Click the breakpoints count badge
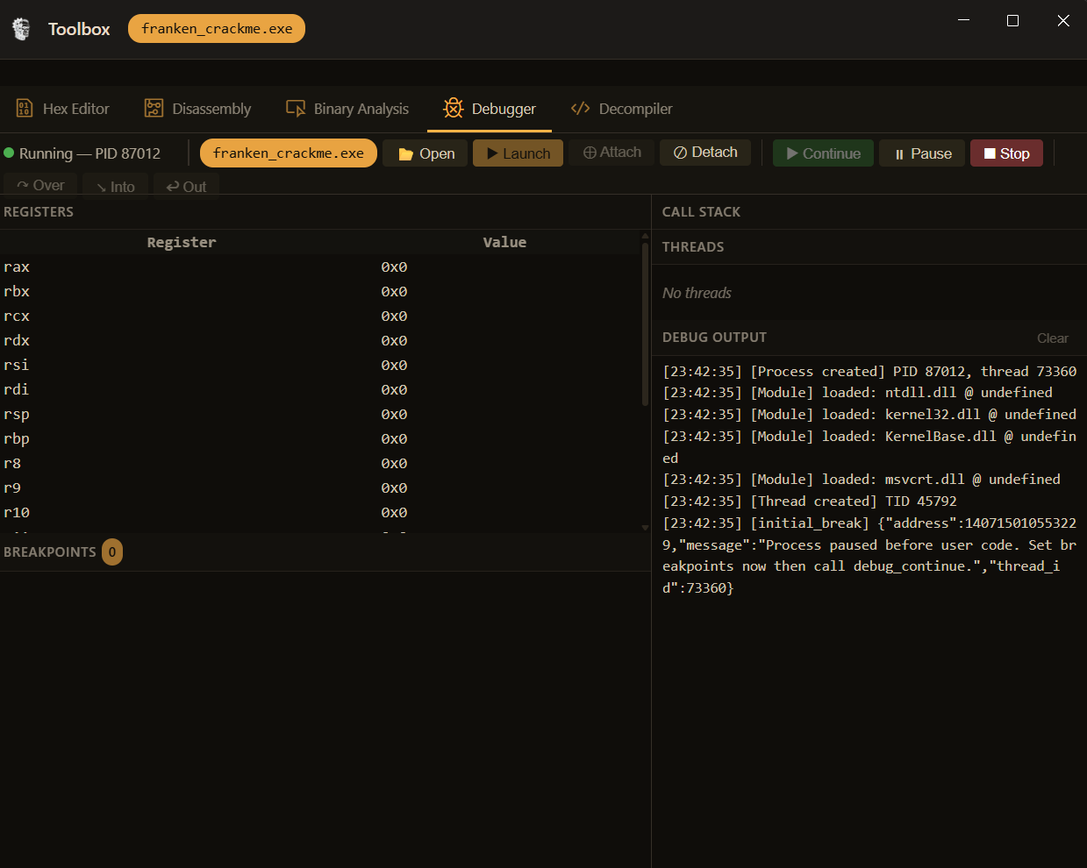Screen dimensions: 1087x868 point(112,551)
